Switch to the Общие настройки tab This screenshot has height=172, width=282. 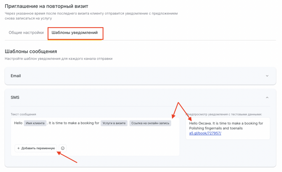tap(26, 33)
